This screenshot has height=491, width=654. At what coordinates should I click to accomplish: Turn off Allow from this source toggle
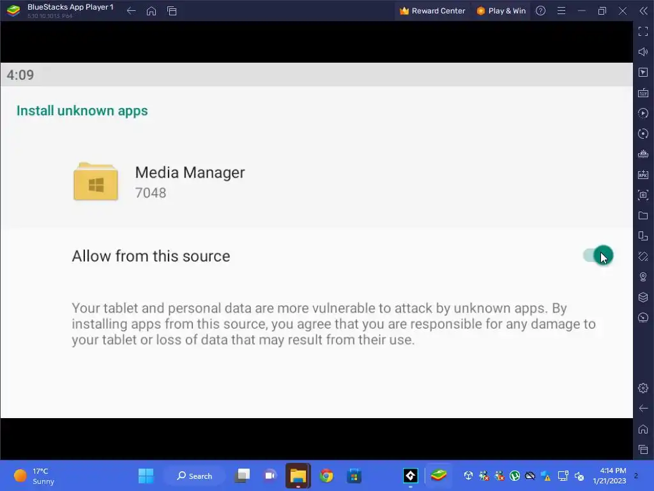point(598,256)
